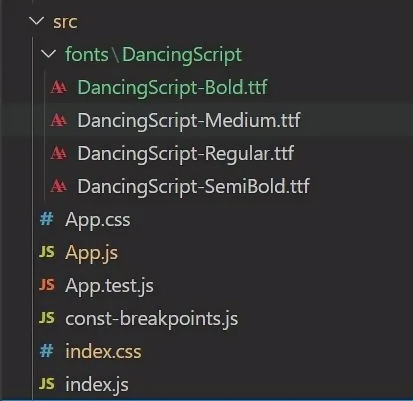Open const-breakpoints.js in the editor

[x=151, y=319]
